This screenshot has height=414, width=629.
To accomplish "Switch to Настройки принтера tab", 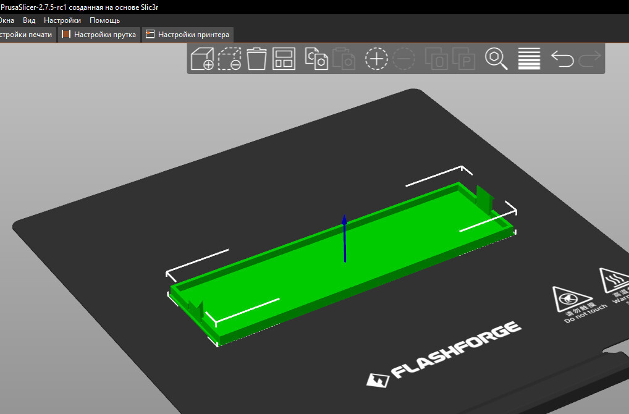I will tap(188, 35).
